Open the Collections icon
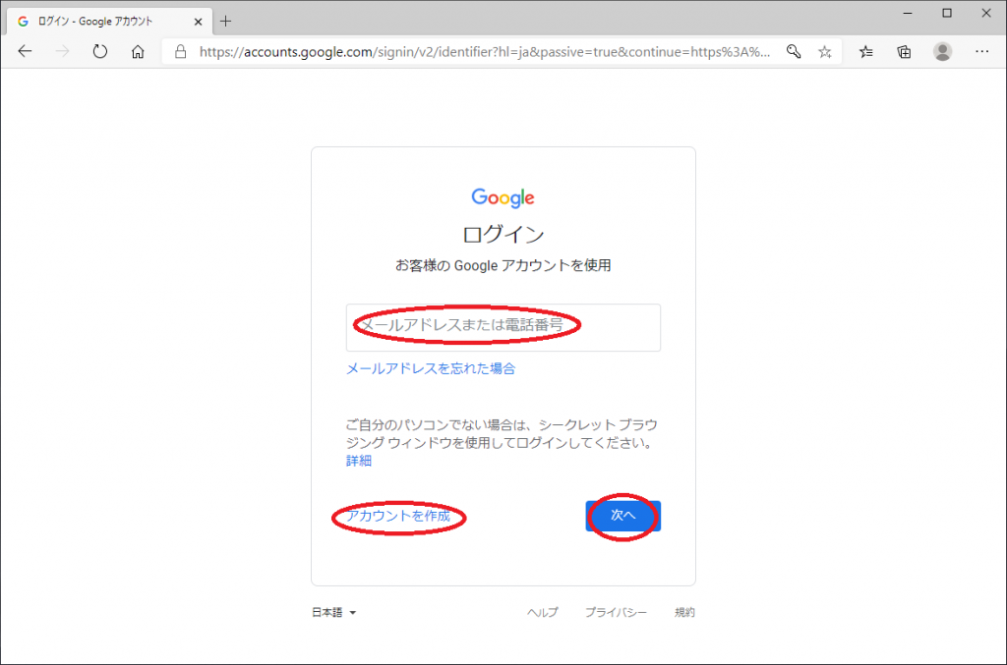The width and height of the screenshot is (1007, 665). click(x=904, y=52)
